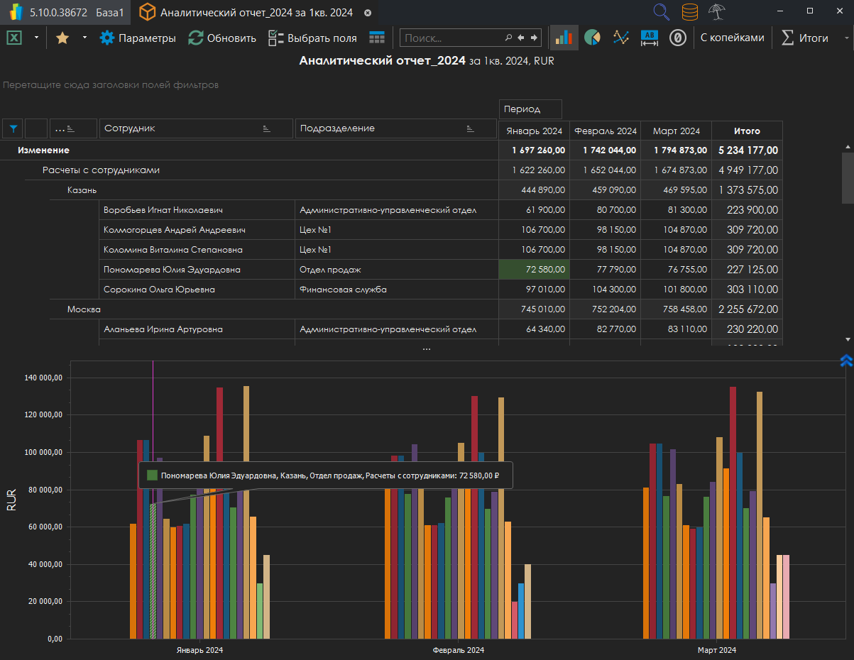Click the table layout icon

tap(377, 38)
